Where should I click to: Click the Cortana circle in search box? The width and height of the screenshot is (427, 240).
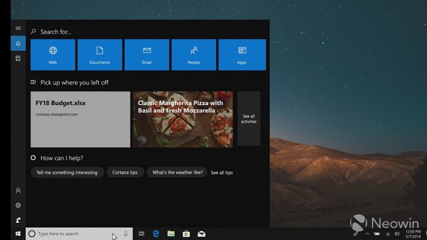click(x=32, y=234)
